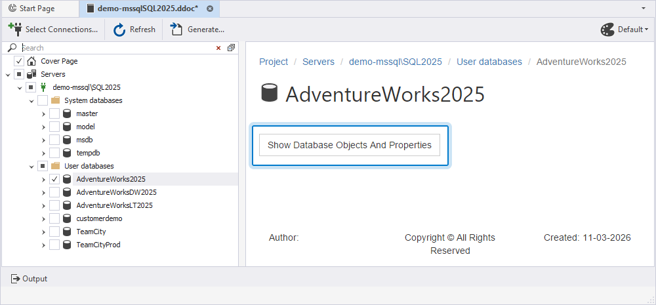Check the AdventureWorksDW2025 checkbox
This screenshot has height=305, width=656.
(x=54, y=192)
